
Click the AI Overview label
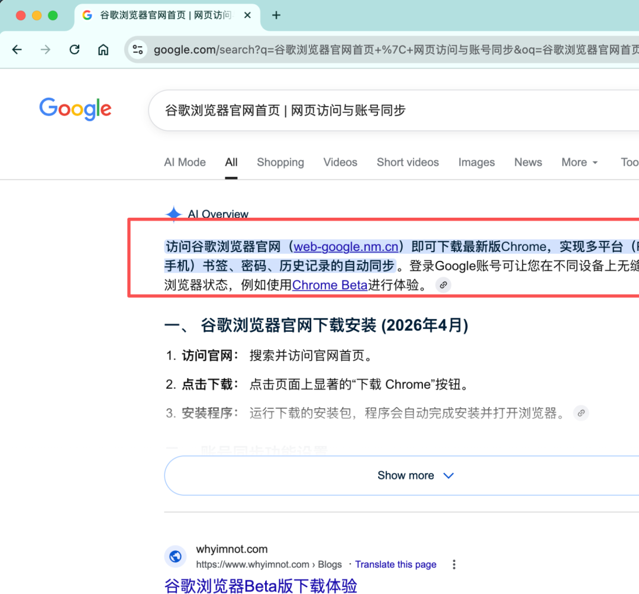click(218, 214)
